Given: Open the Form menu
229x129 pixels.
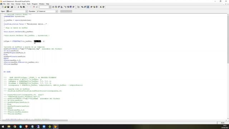Looking at the screenshot, I should click(24, 4).
